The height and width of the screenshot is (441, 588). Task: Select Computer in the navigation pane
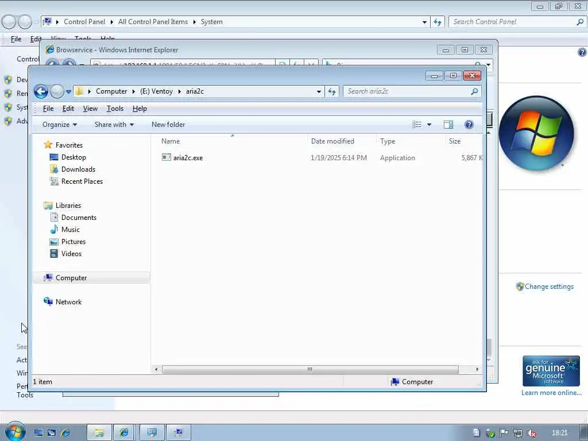click(x=91, y=278)
